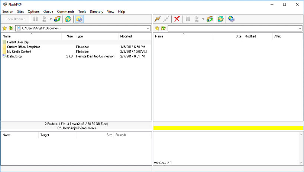Screen dimensions: 304x172
Task: Click the Remote Desktop Connection type cell
Action: pyautogui.click(x=95, y=56)
